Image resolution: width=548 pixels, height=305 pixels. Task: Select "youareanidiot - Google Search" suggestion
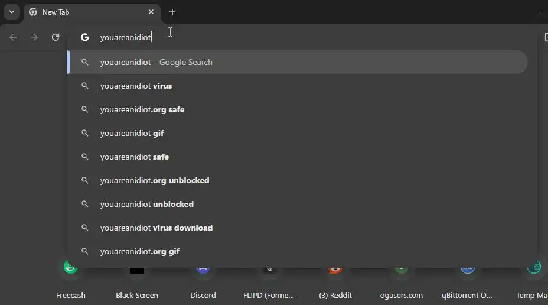pyautogui.click(x=156, y=62)
